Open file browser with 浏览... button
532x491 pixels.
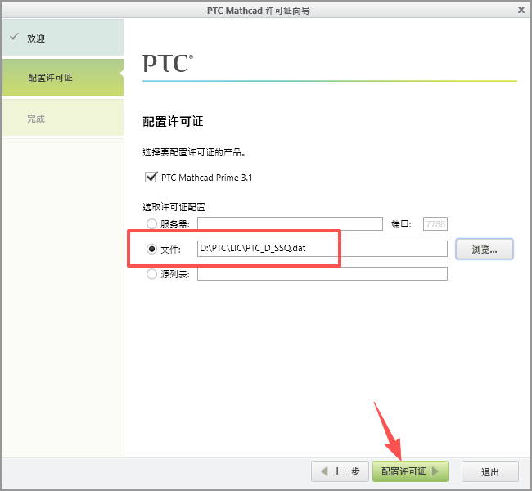tap(485, 250)
